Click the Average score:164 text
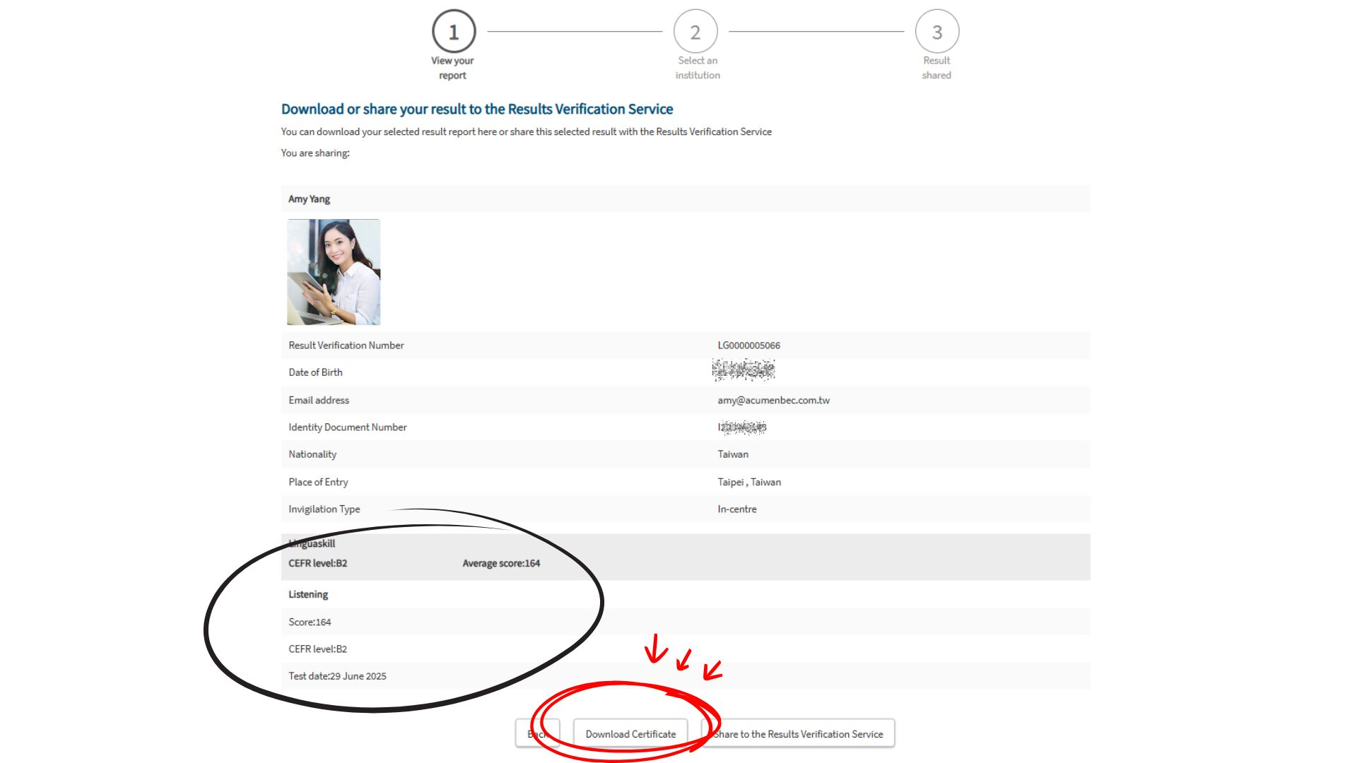This screenshot has width=1357, height=763. point(501,563)
